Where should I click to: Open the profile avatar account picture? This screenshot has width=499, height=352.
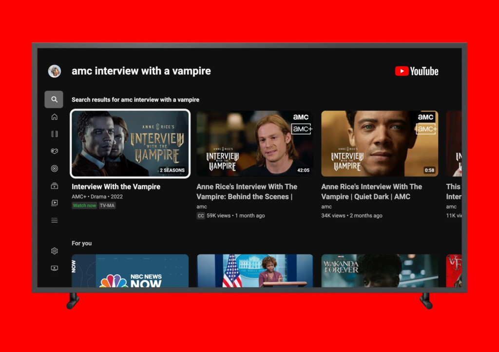click(55, 71)
